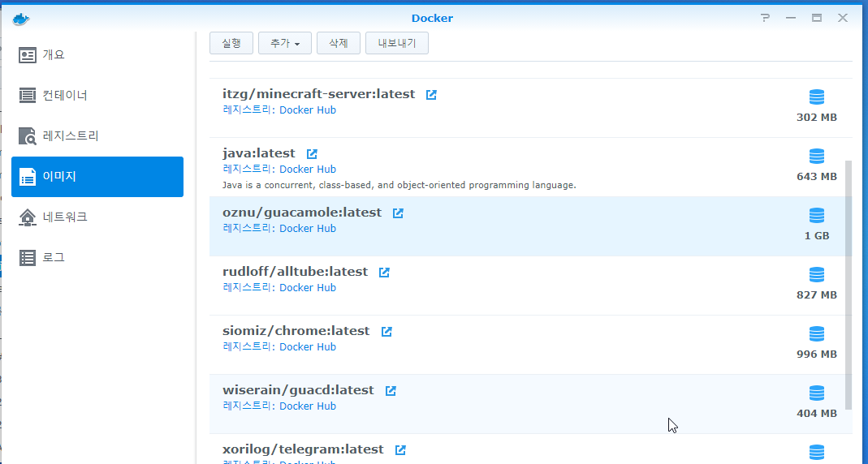The width and height of the screenshot is (868, 464).
Task: Click the Docker window title text
Action: [x=432, y=18]
